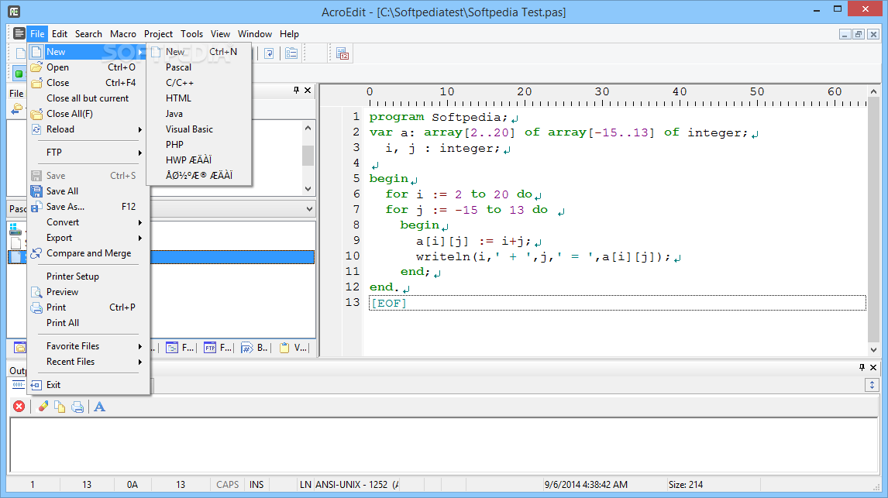Close the file side panel with X
Image resolution: width=888 pixels, height=498 pixels.
coord(308,90)
